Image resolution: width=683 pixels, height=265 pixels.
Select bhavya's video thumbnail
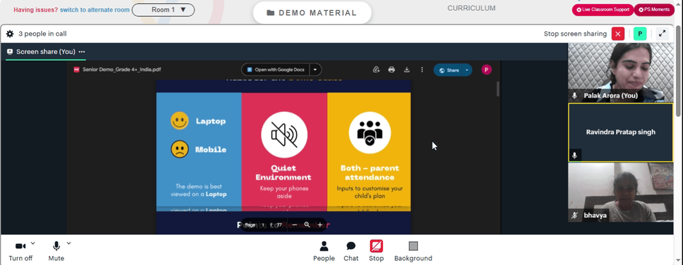coord(620,192)
